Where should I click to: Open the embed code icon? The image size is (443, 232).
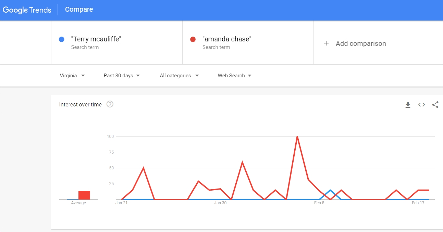pyautogui.click(x=421, y=105)
